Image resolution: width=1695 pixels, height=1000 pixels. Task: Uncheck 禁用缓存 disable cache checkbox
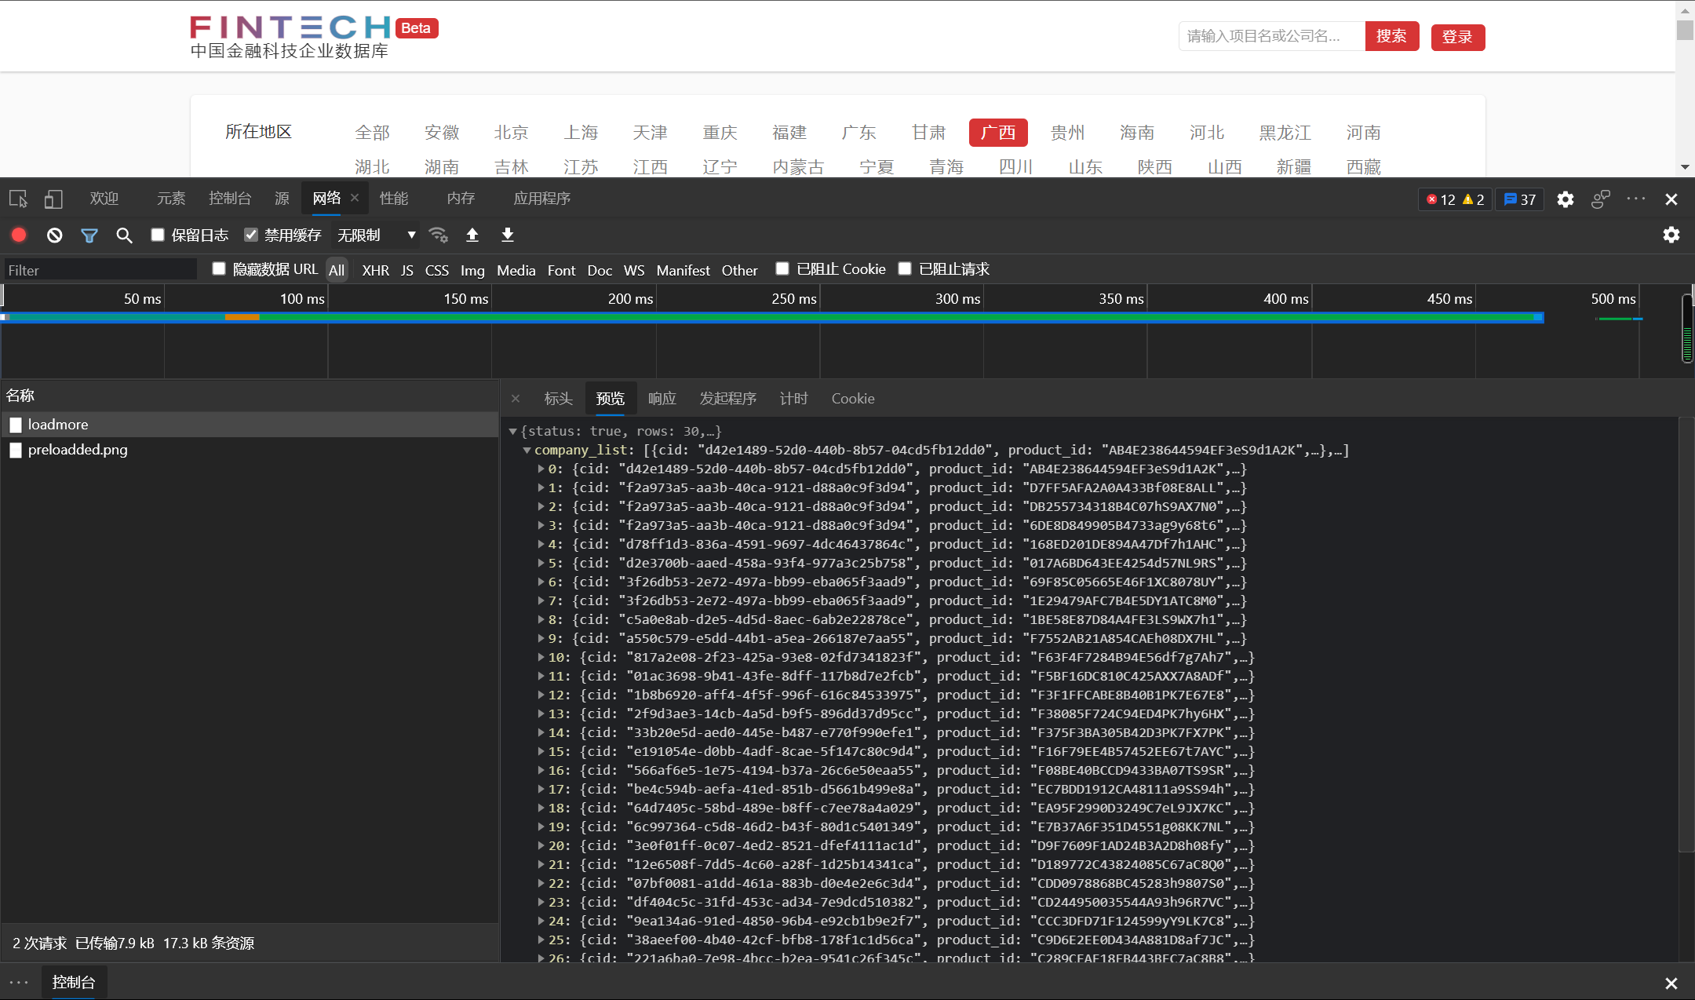pyautogui.click(x=251, y=235)
